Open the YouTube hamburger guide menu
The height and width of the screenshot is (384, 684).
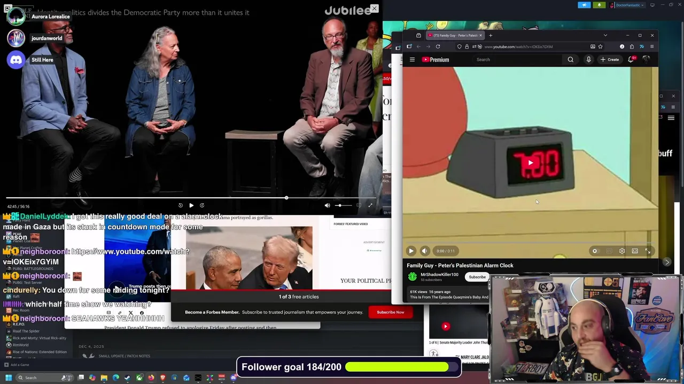point(412,60)
